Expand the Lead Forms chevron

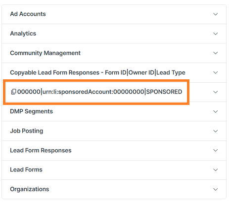click(216, 169)
